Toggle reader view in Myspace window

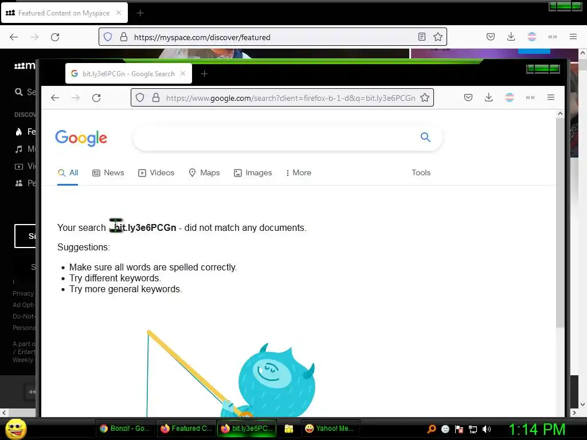(422, 37)
